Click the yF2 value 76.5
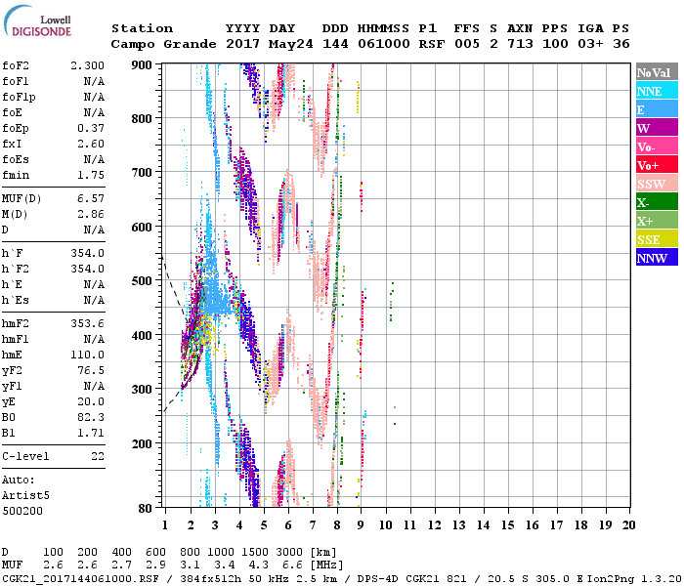 coord(91,370)
